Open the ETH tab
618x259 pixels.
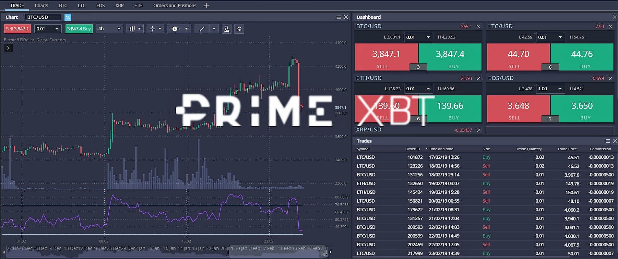point(138,6)
